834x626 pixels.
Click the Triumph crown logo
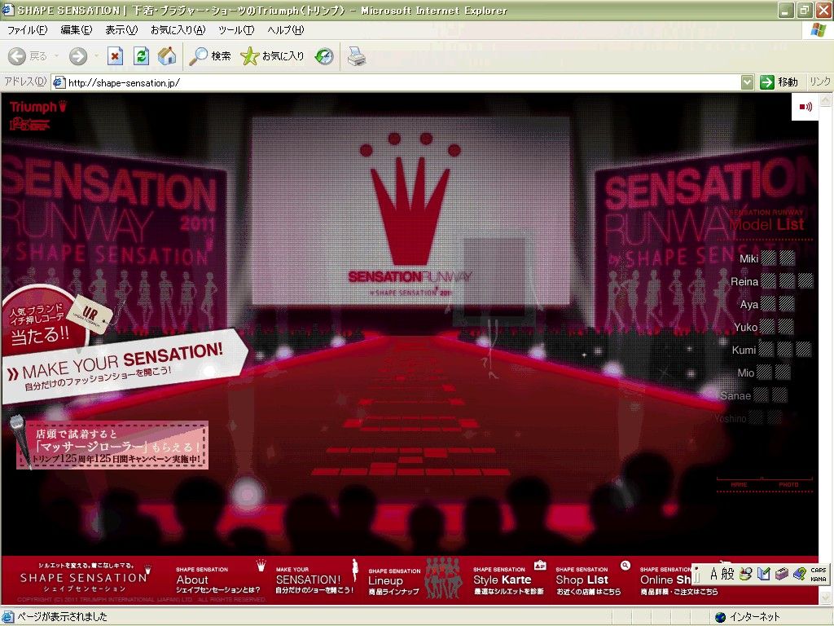37,107
